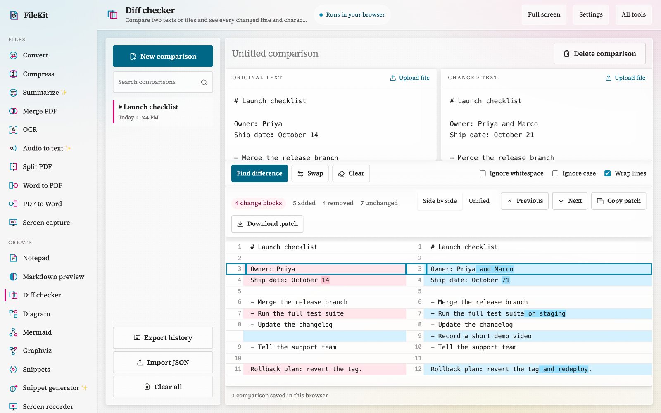The width and height of the screenshot is (661, 413).
Task: Click the Graphviz sidebar icon
Action: pos(13,351)
